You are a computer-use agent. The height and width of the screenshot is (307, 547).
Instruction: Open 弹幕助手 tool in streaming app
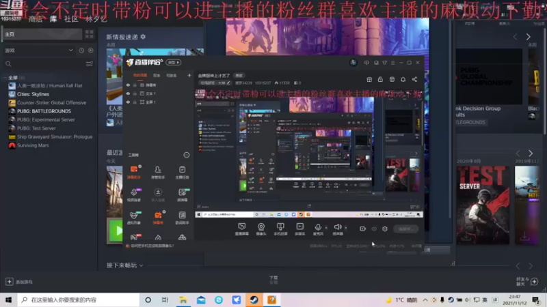134,173
